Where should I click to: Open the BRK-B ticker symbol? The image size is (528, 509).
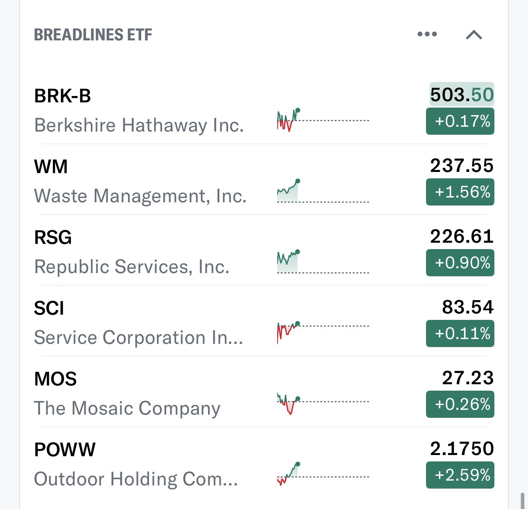[62, 96]
